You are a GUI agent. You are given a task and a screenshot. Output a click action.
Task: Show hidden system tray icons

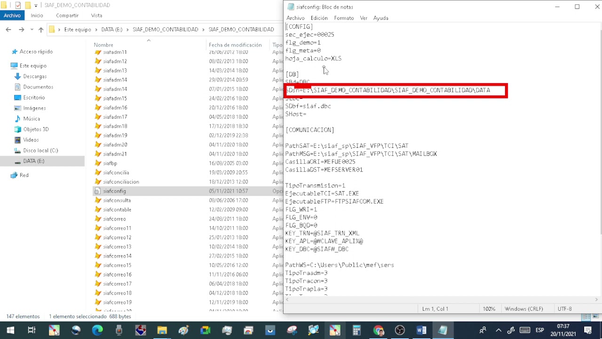(499, 331)
